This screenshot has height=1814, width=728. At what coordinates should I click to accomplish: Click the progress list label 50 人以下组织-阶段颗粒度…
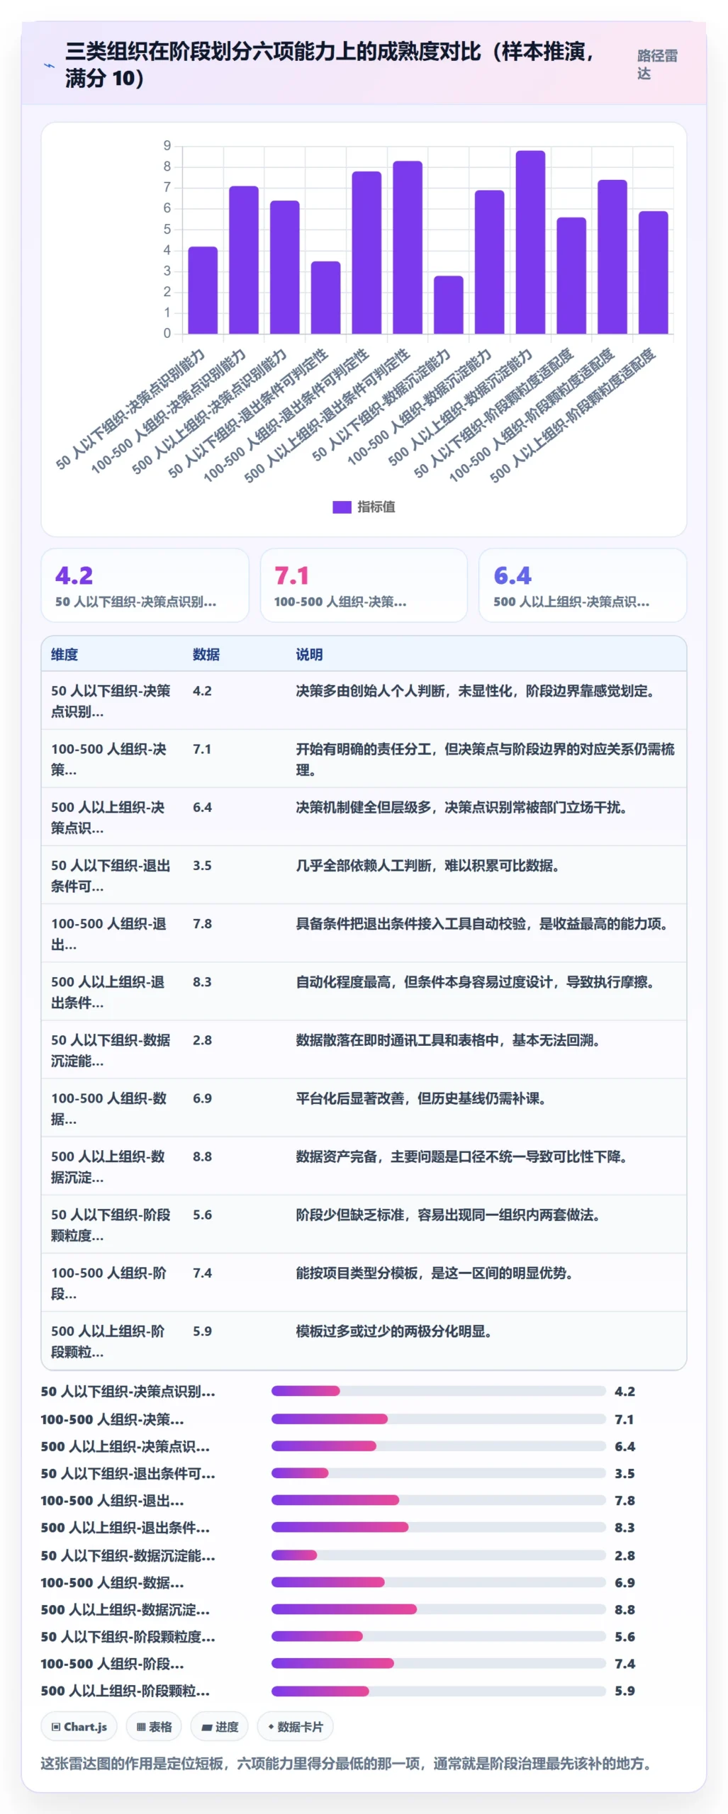128,1636
